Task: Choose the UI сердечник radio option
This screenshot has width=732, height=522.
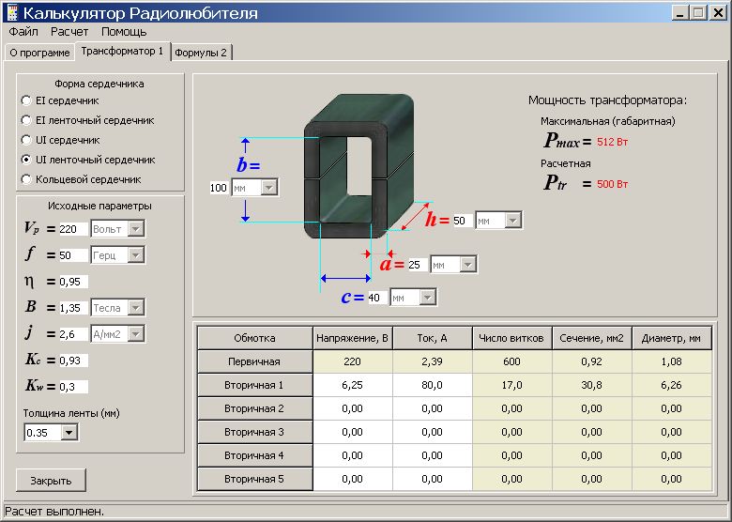Action: click(x=26, y=140)
